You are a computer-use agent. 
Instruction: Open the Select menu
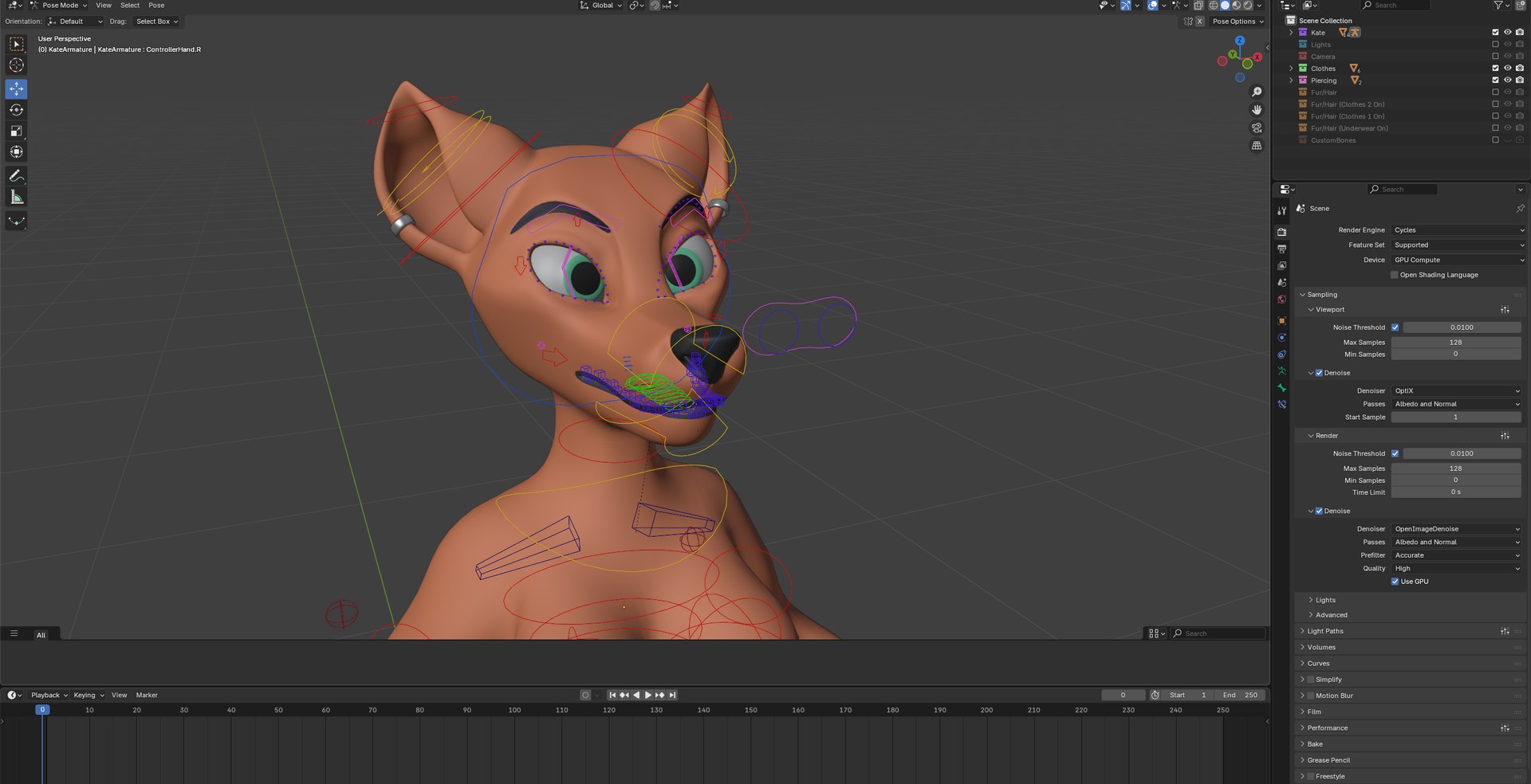pos(130,6)
